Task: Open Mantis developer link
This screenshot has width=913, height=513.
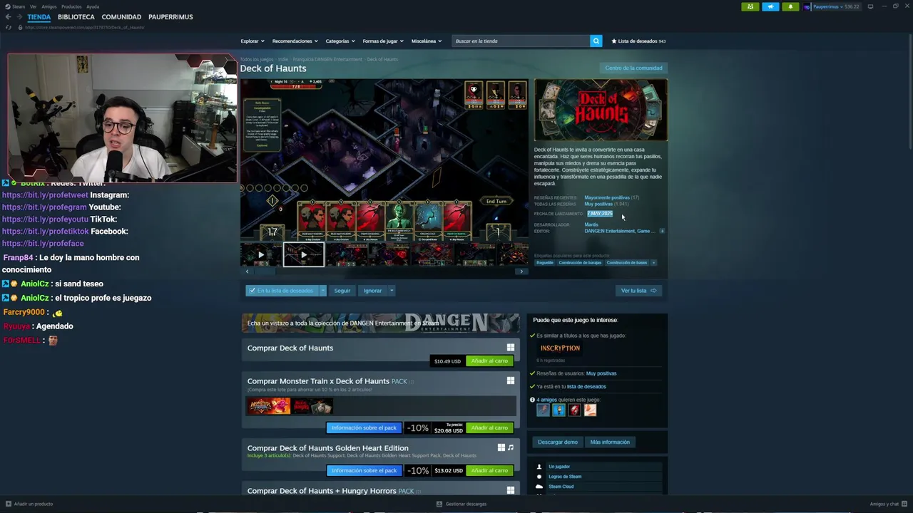Action: tap(591, 224)
